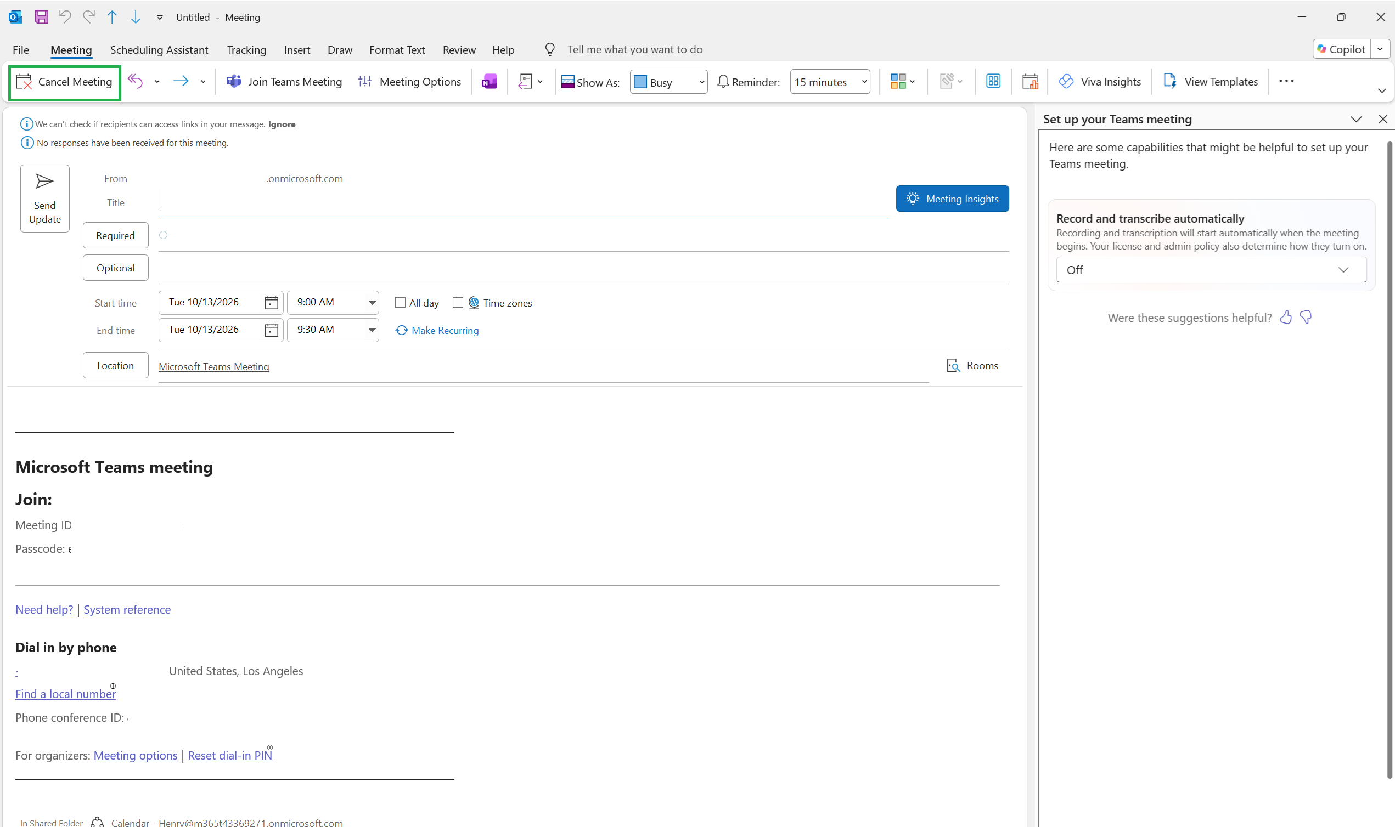The height and width of the screenshot is (827, 1395).
Task: Open Rooms finder
Action: [x=972, y=366]
